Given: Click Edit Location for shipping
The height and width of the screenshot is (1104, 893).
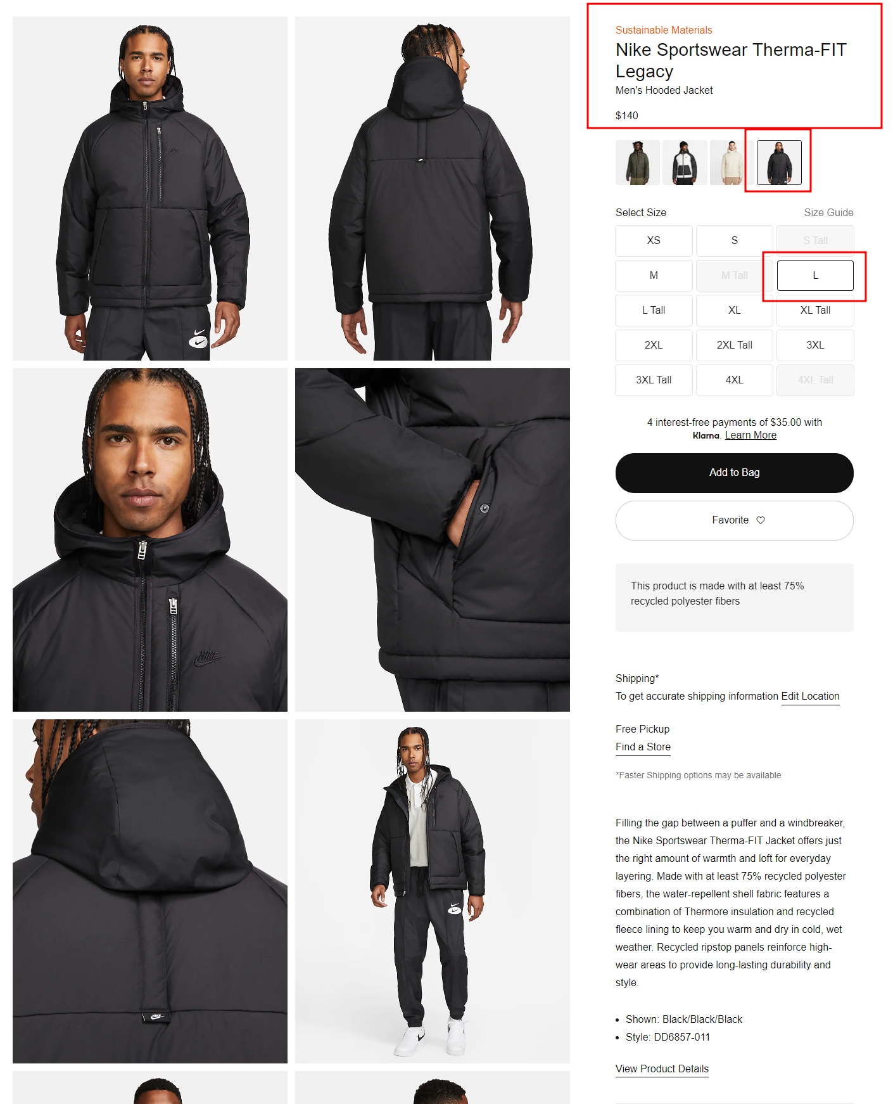Looking at the screenshot, I should click(810, 696).
